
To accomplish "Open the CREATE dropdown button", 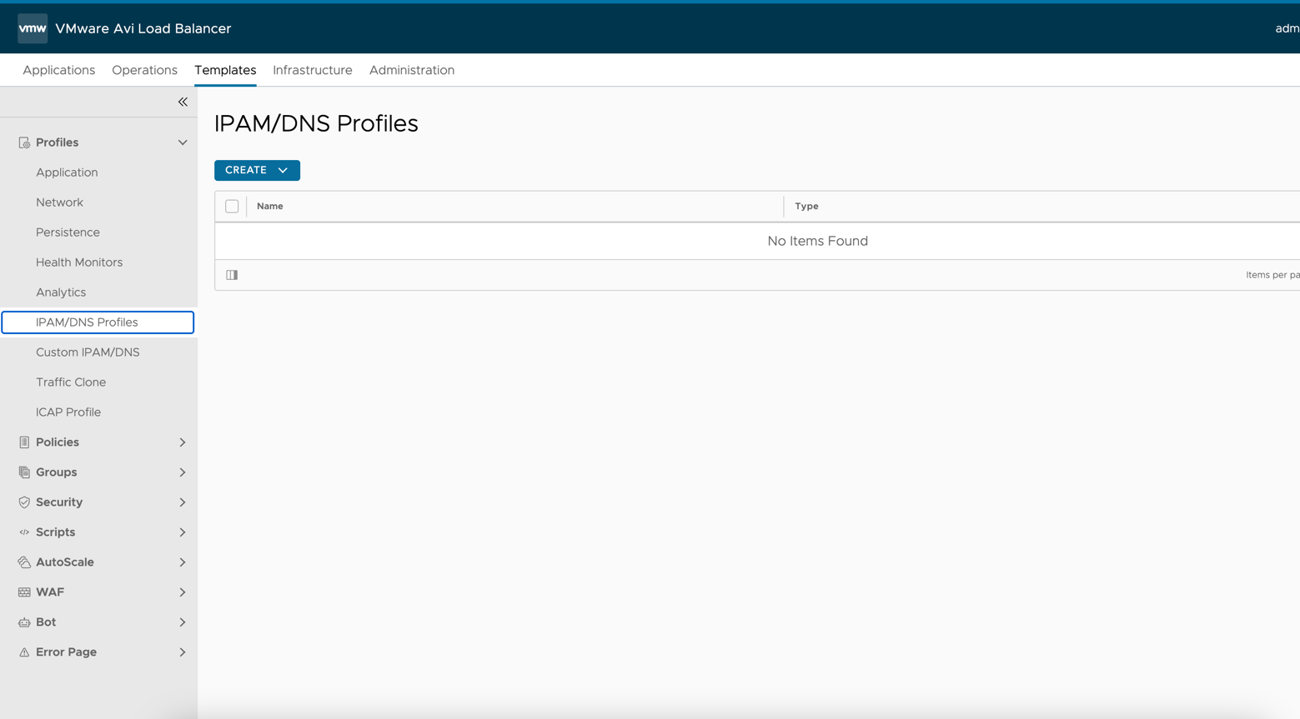I will tap(257, 170).
